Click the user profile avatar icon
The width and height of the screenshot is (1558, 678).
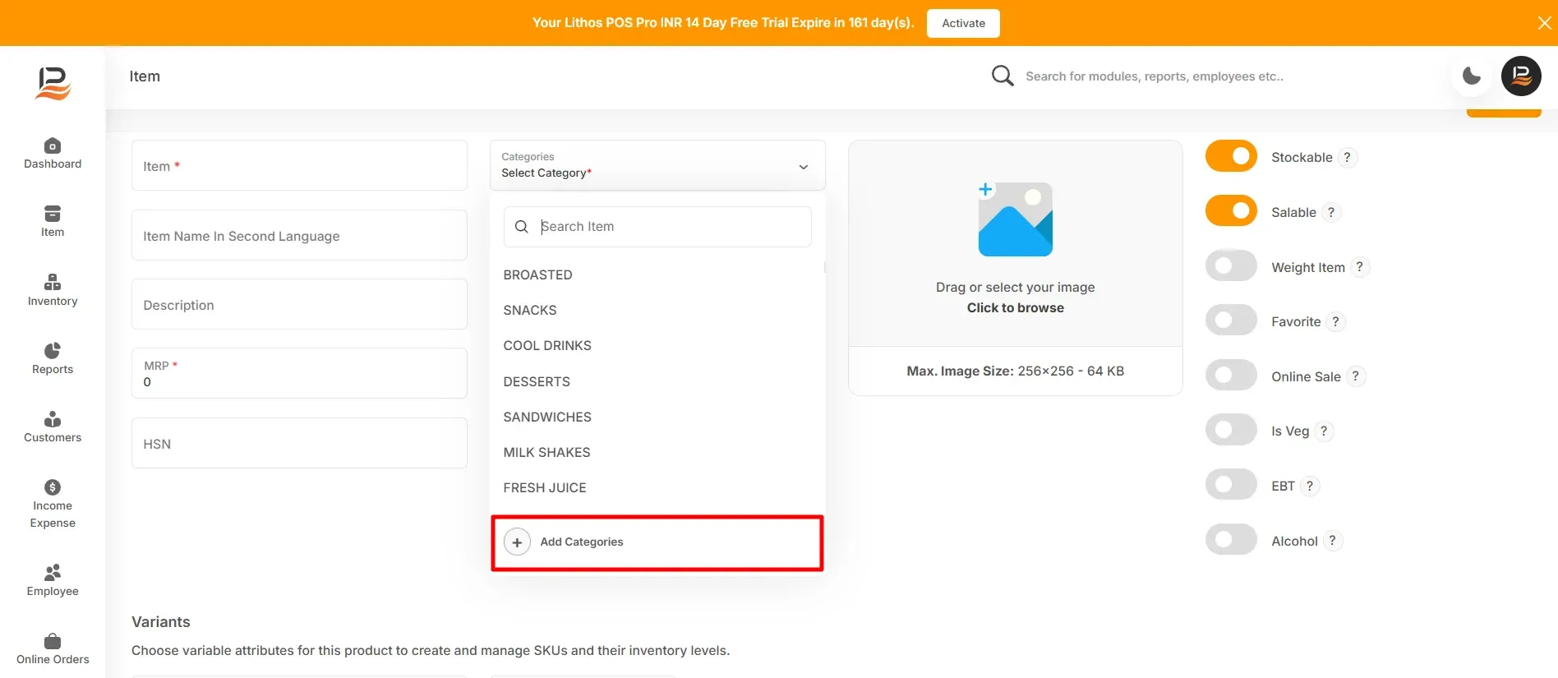click(1521, 76)
